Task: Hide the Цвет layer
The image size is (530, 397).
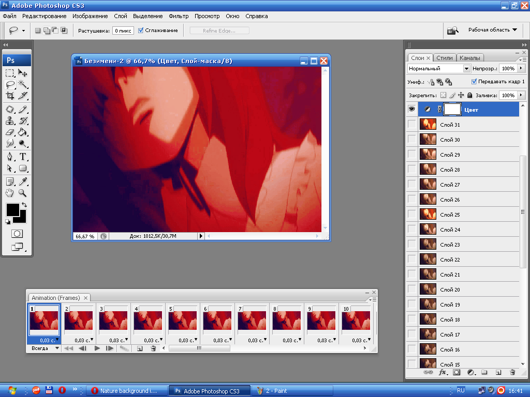Action: click(x=411, y=110)
